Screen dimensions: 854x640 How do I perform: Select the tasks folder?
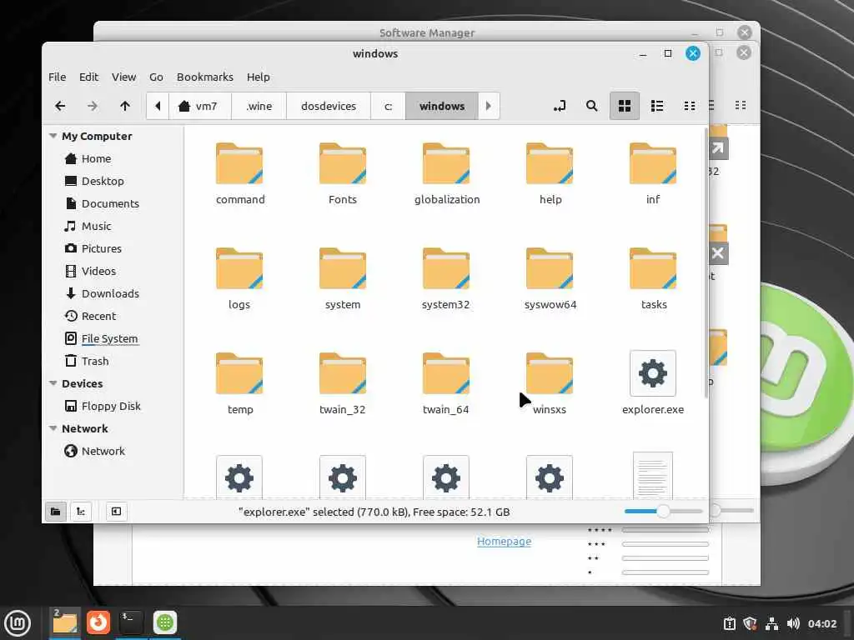point(653,278)
